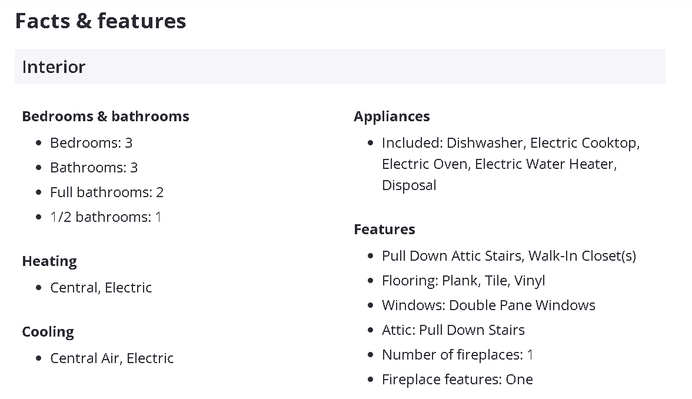
Task: Select the Central, Electric heating entry
Action: click(x=101, y=287)
